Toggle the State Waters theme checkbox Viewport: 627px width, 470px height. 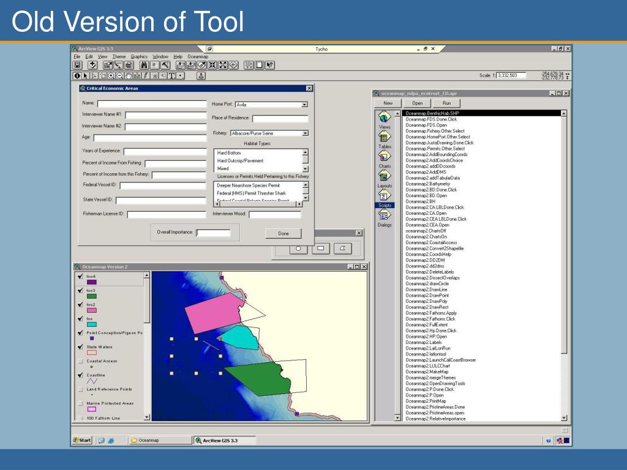pos(80,347)
